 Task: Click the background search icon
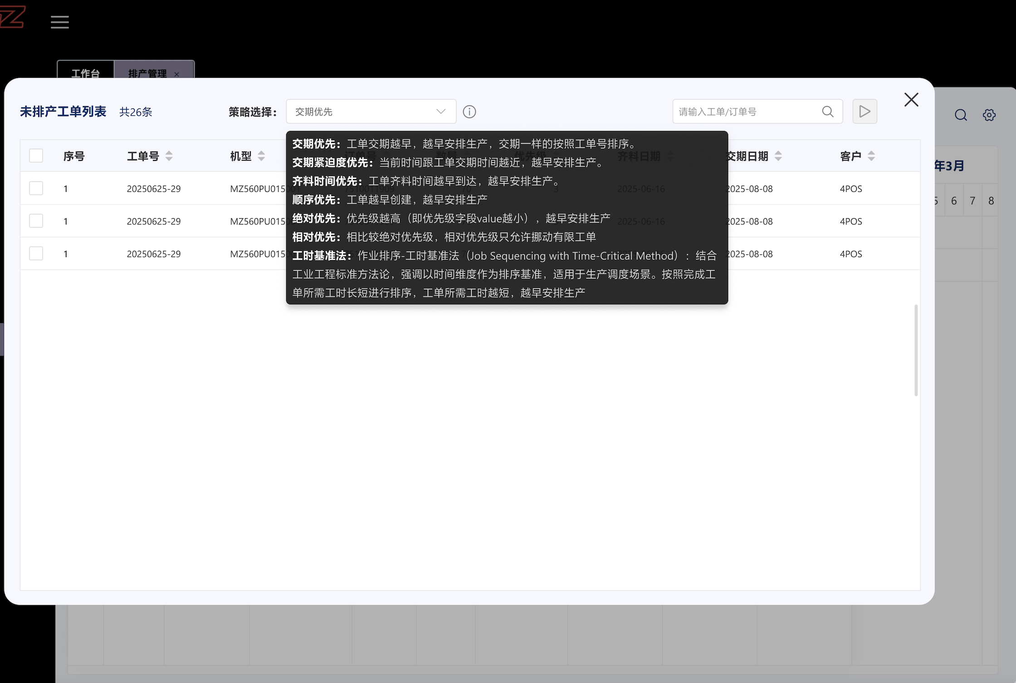click(961, 115)
